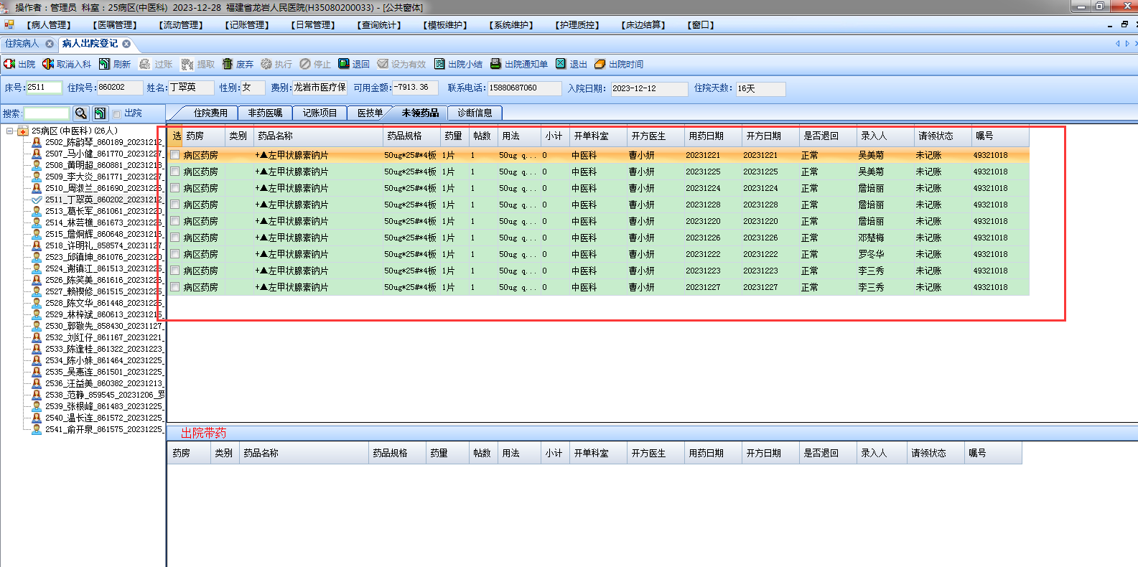Click the refresh icon next to the magnifier
The width and height of the screenshot is (1138, 567).
[100, 113]
